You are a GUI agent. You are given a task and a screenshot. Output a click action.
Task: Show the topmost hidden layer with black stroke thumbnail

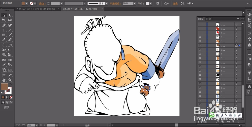coord(200,24)
